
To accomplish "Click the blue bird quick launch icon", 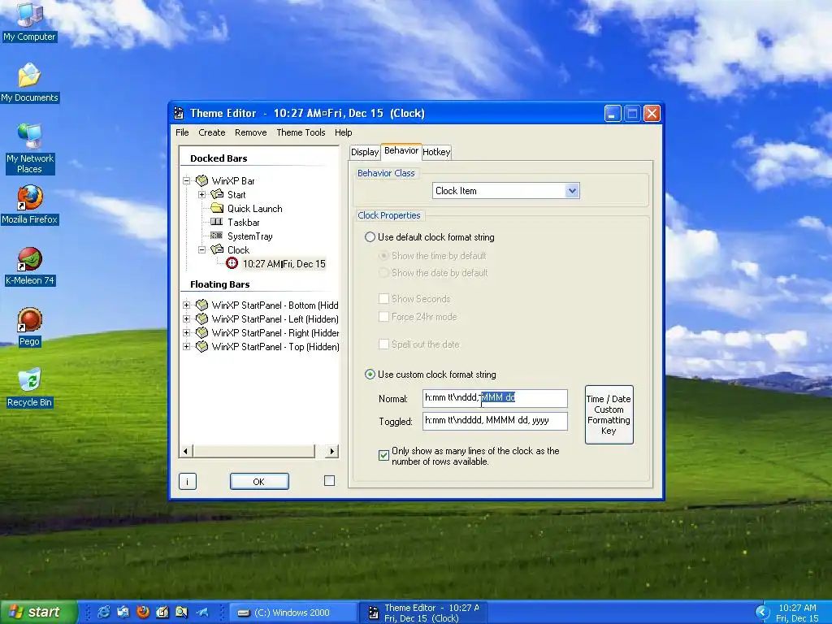I will [x=201, y=613].
